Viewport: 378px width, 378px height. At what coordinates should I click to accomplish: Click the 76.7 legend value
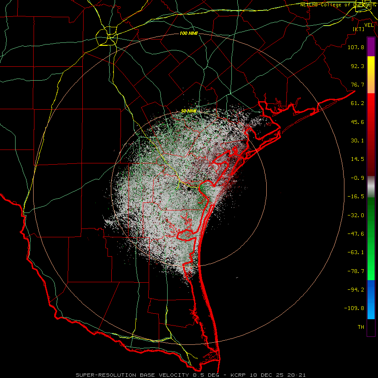pos(357,84)
